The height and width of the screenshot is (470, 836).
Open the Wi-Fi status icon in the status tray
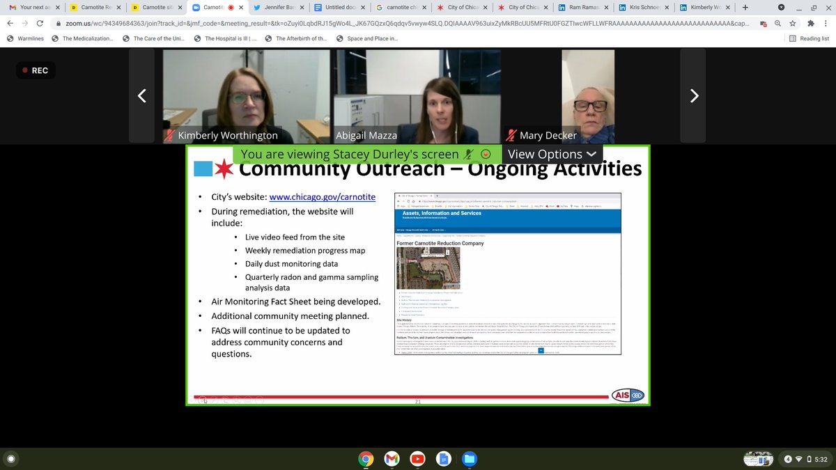[799, 459]
